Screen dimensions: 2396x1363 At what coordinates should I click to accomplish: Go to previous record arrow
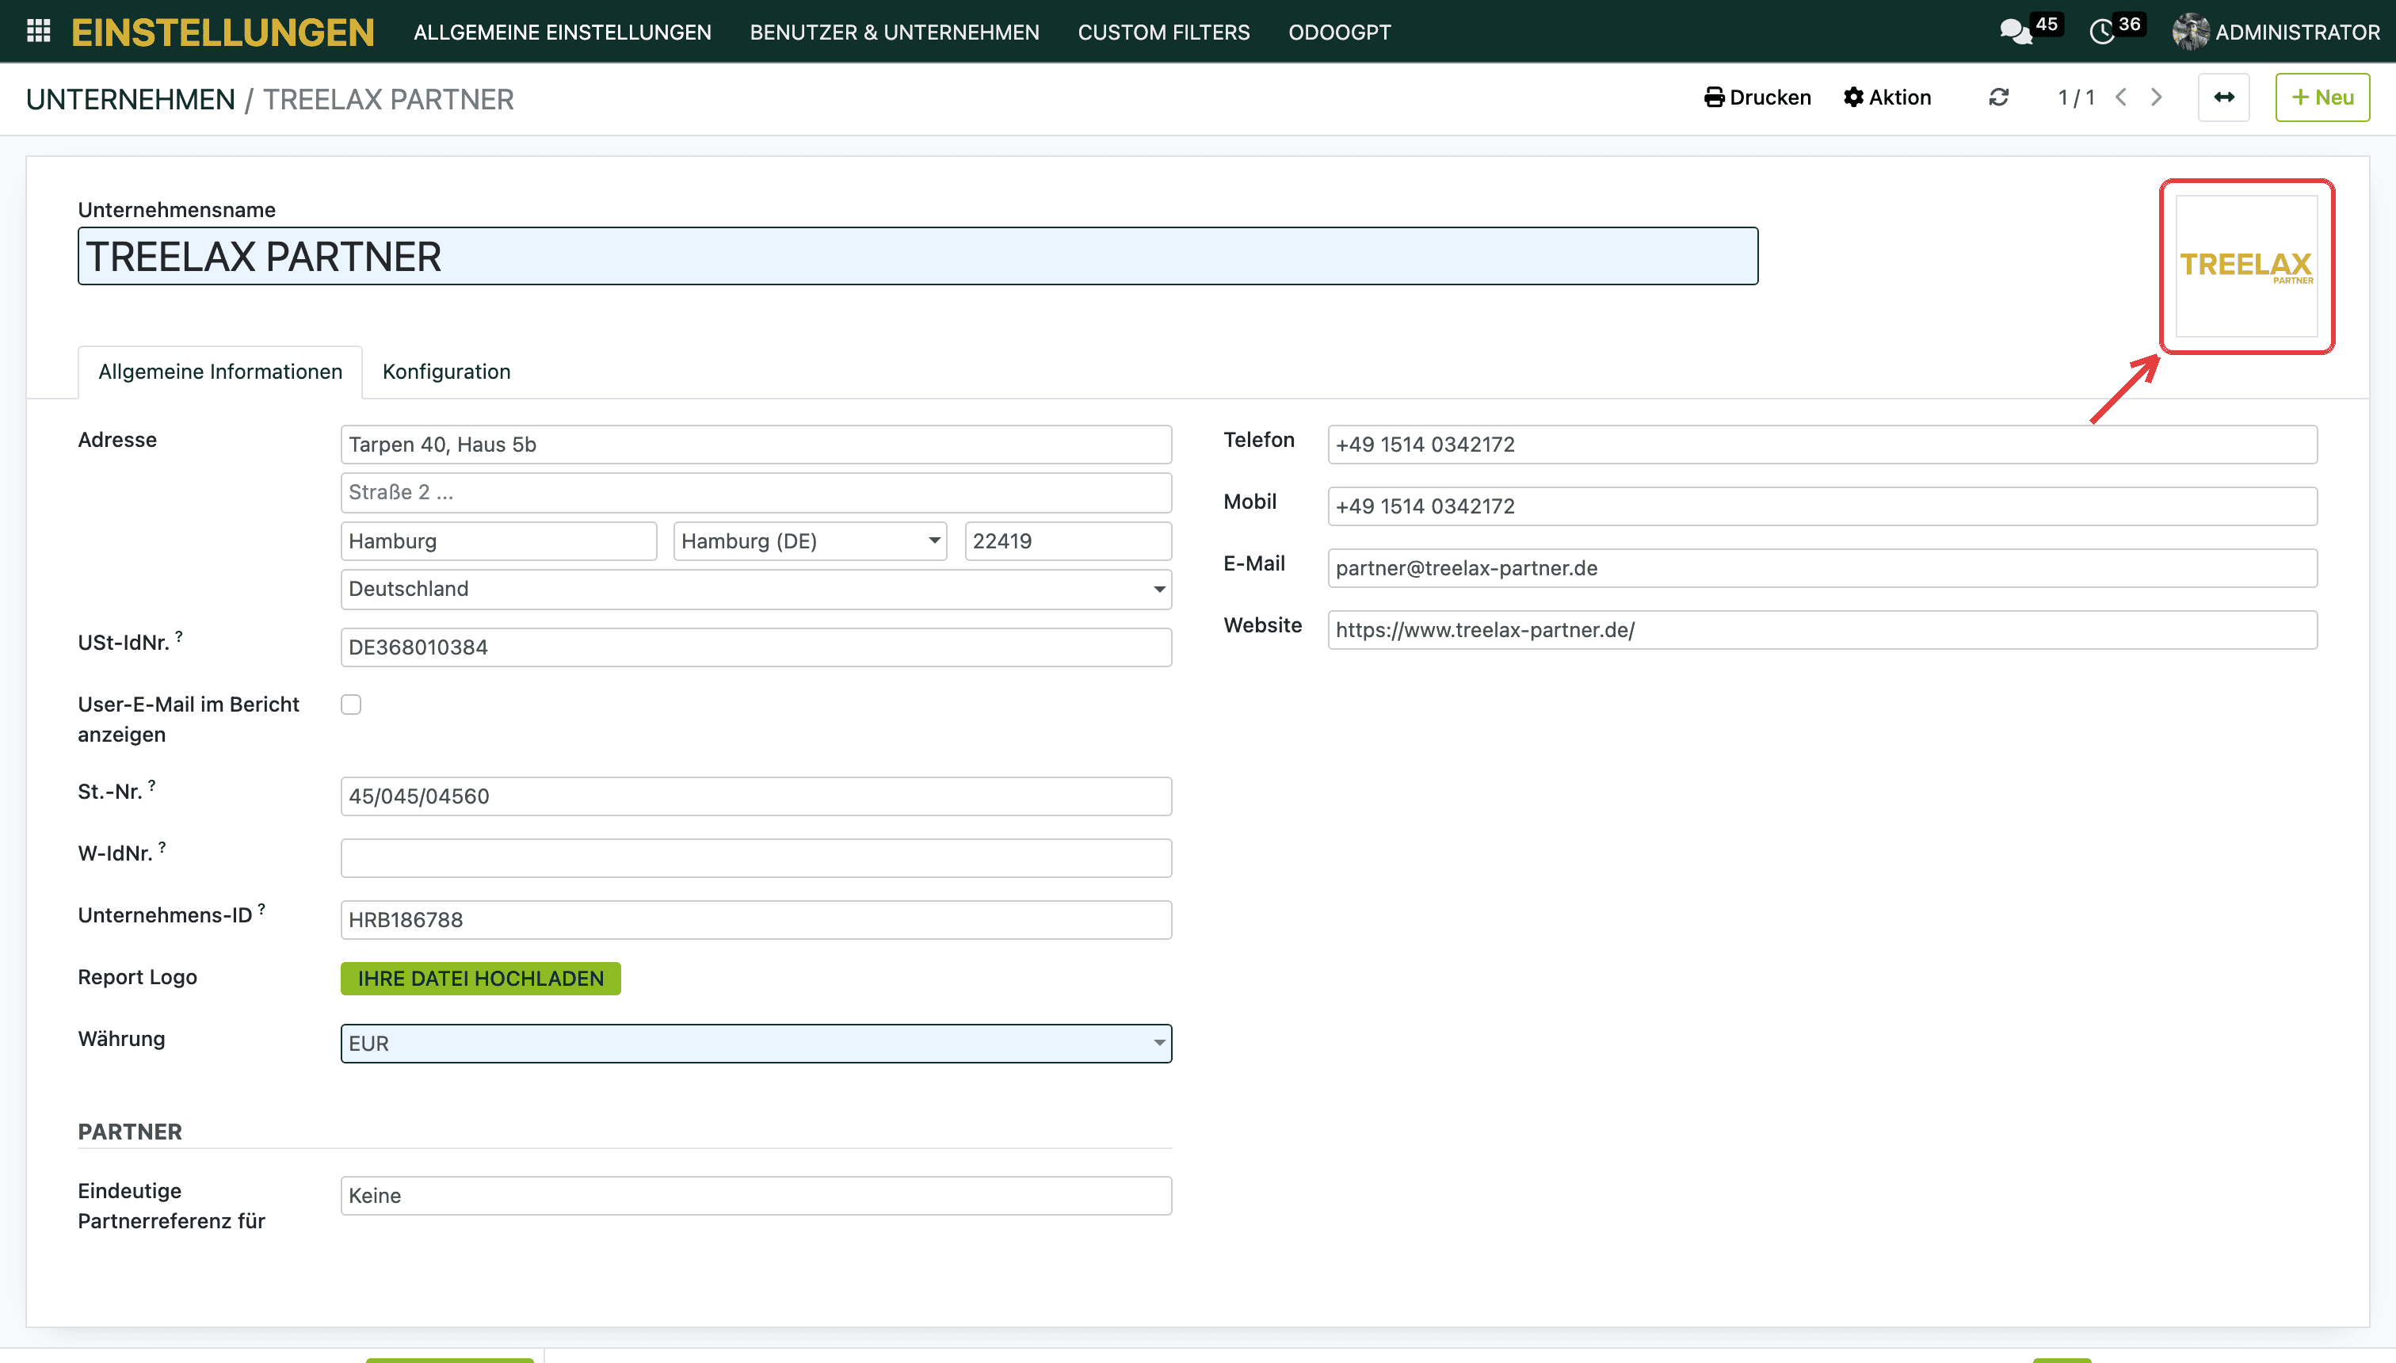click(x=2122, y=97)
